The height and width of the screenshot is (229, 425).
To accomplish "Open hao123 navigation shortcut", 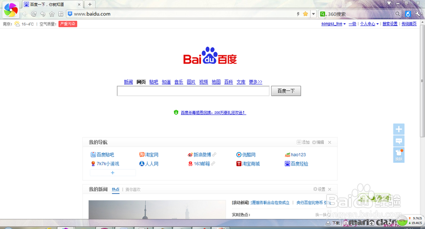I will (x=295, y=155).
